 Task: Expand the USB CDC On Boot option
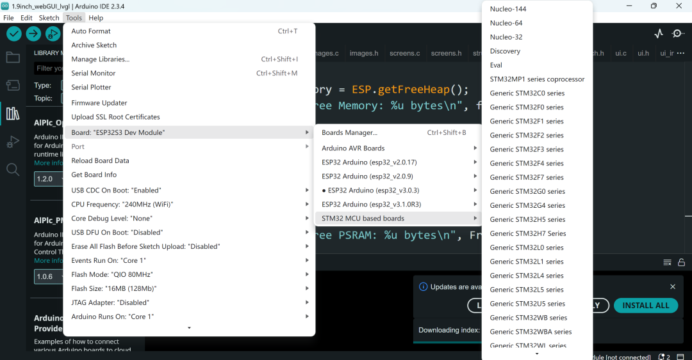tap(189, 191)
